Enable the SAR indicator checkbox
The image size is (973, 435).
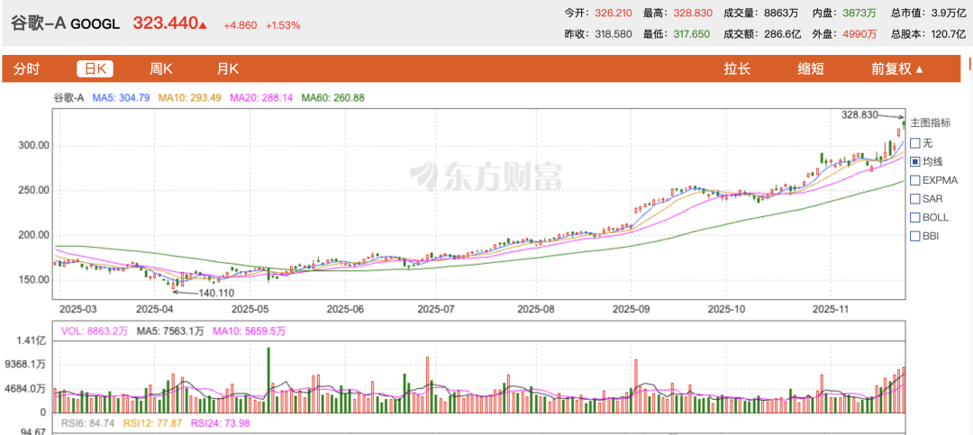(914, 198)
